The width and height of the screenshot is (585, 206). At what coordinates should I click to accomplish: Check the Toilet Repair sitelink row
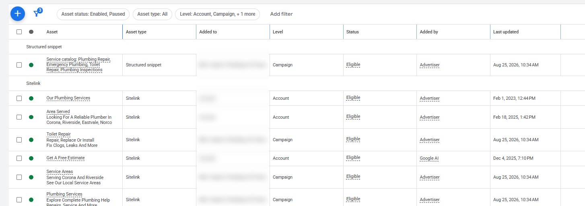coord(19,140)
